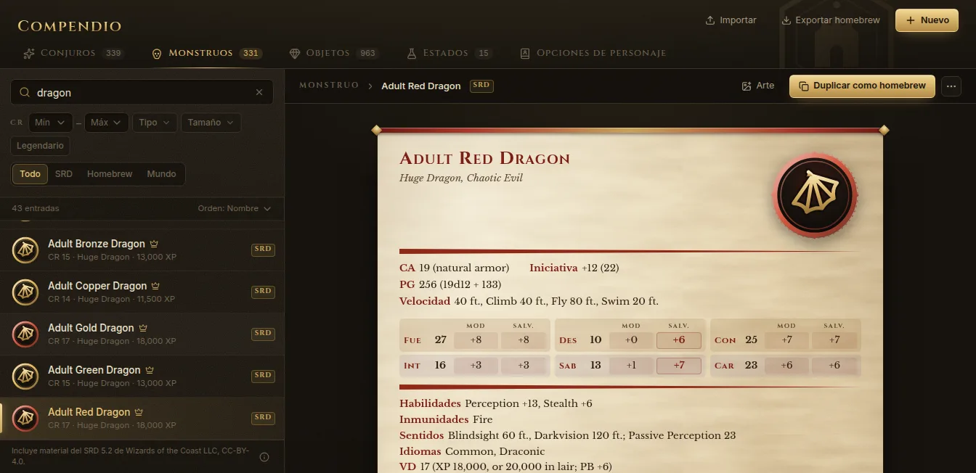976x473 pixels.
Task: Select the SRD source filter
Action: 64,174
